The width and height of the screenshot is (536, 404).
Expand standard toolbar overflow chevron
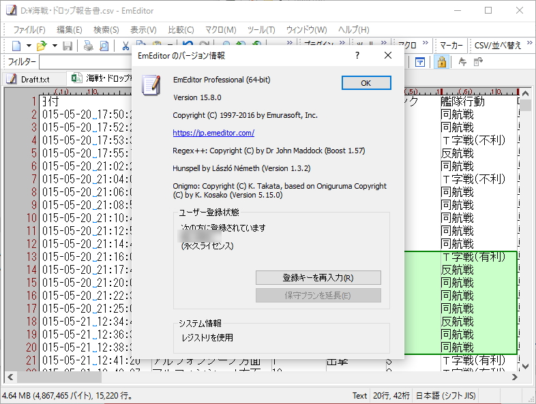point(290,43)
